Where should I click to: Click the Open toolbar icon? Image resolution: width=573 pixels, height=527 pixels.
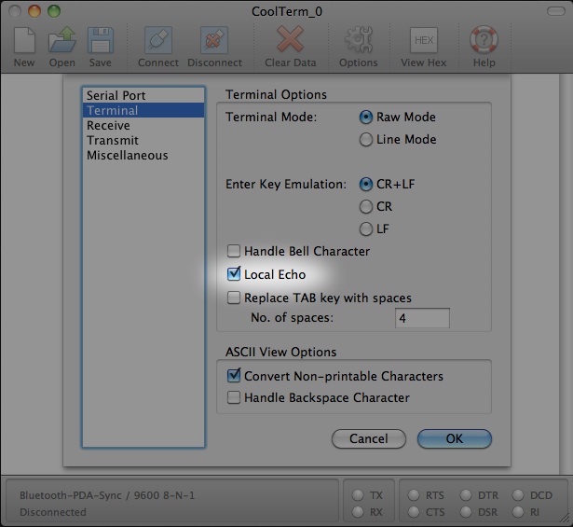tap(62, 39)
